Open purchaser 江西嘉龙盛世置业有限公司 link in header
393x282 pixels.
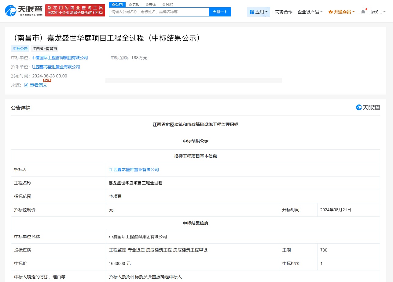[x=56, y=67]
